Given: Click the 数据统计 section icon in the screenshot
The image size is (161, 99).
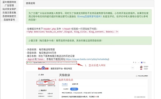Looking at the screenshot, I should (39, 91).
